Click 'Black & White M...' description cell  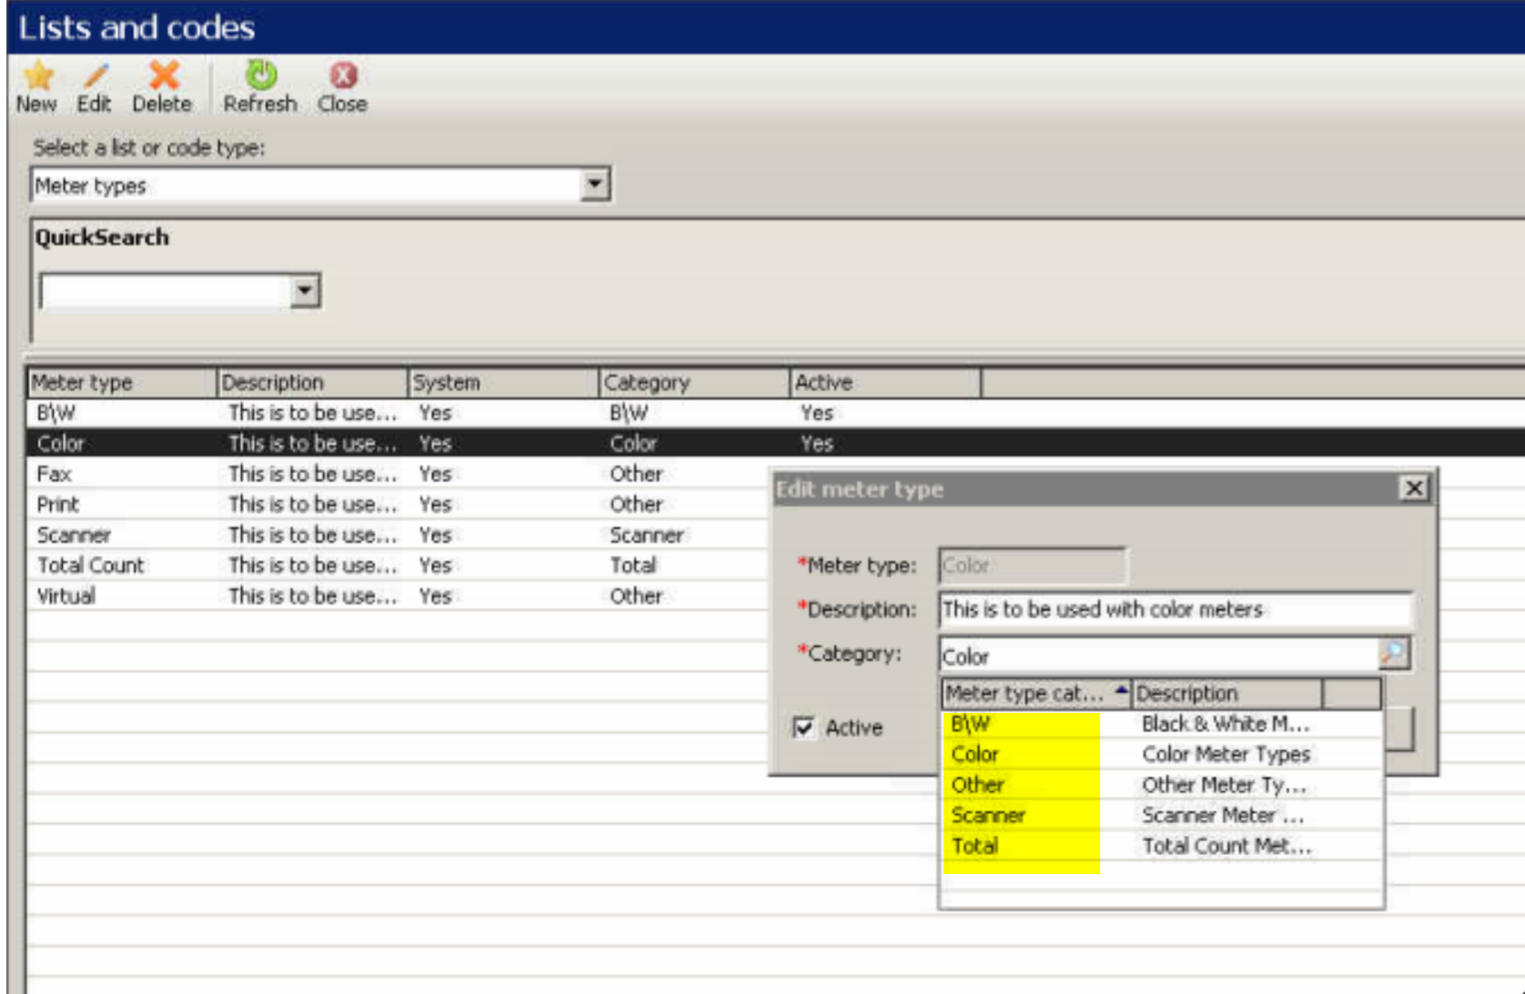tap(1226, 724)
